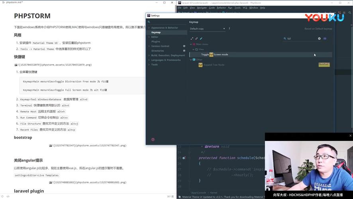Open keymap scheme options gear menu
The image size is (353, 199).
[229, 29]
